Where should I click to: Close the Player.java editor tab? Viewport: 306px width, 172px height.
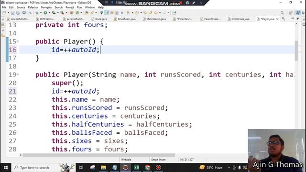tap(277, 19)
